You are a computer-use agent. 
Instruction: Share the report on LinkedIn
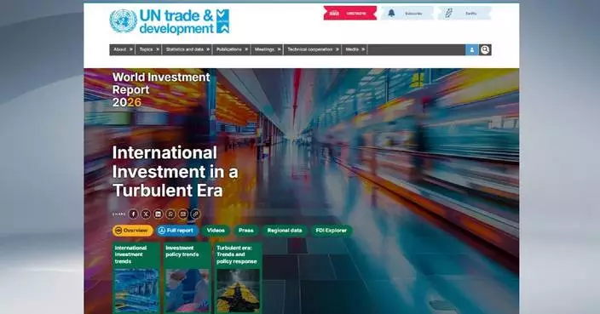pyautogui.click(x=158, y=214)
